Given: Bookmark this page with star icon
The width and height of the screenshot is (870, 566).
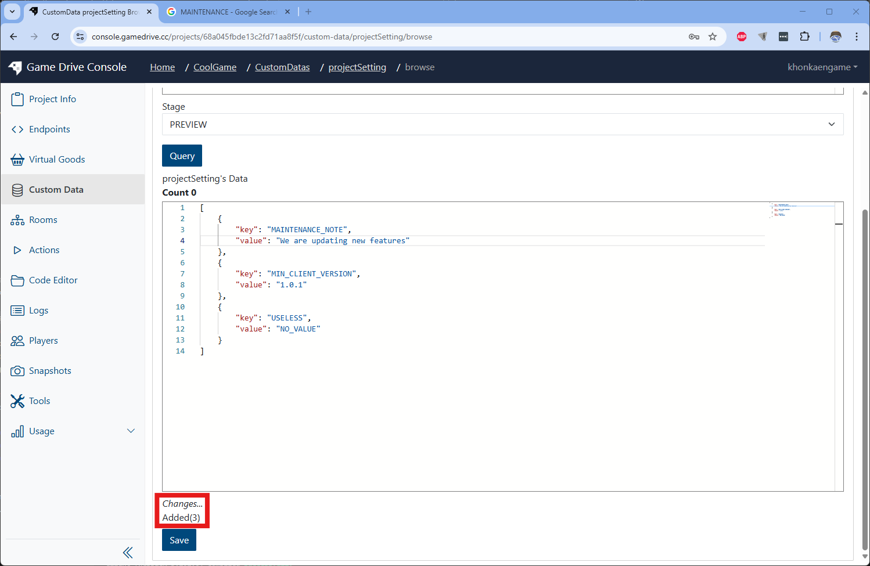Looking at the screenshot, I should pos(713,37).
